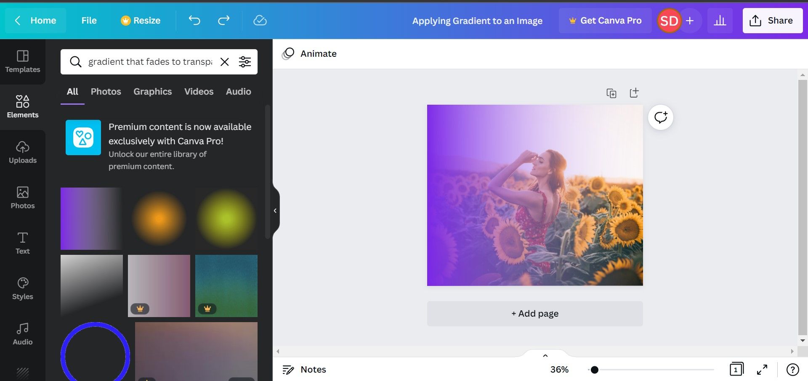
Task: Select the green radial glow element
Action: [226, 219]
